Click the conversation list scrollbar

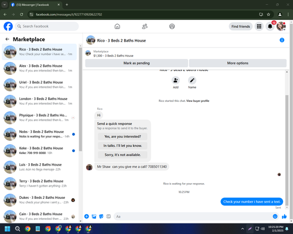[80, 99]
